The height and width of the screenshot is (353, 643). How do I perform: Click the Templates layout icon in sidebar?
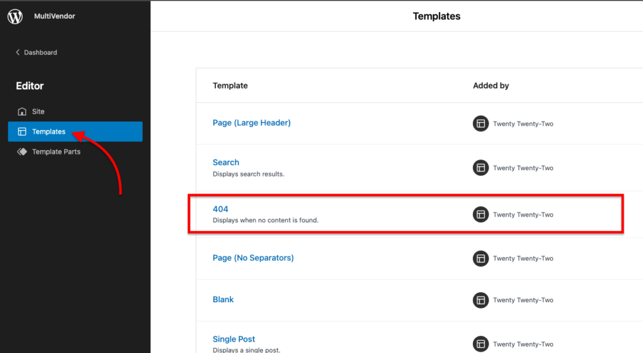coord(22,132)
